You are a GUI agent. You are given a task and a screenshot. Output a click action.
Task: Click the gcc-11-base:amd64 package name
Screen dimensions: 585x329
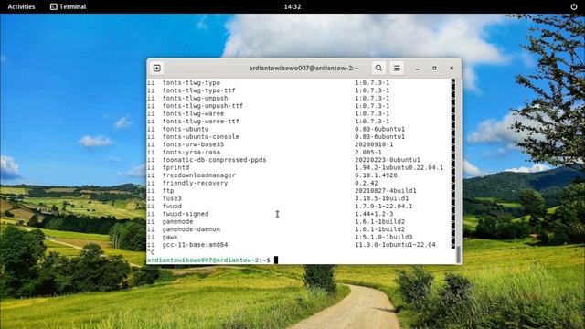tap(195, 245)
